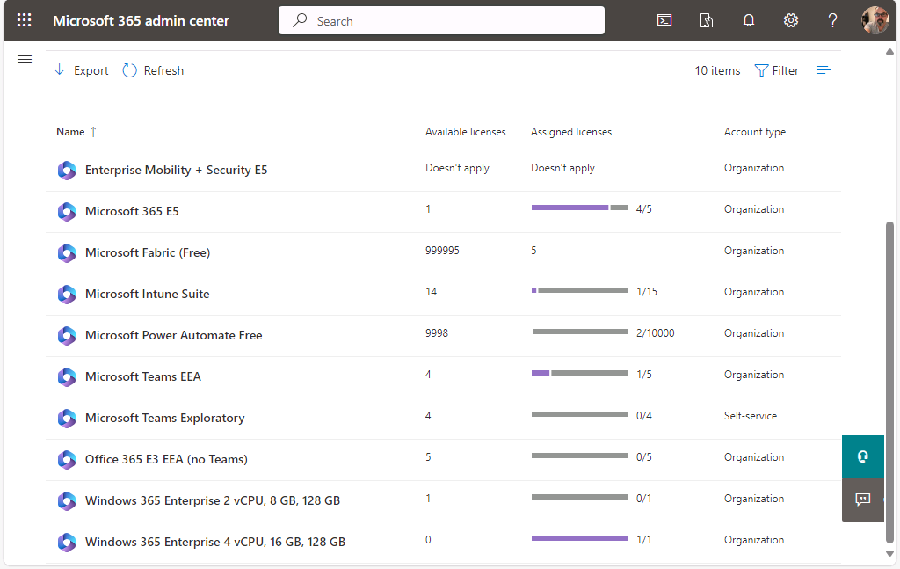900x569 pixels.
Task: Click the Refresh button label
Action: tap(163, 70)
